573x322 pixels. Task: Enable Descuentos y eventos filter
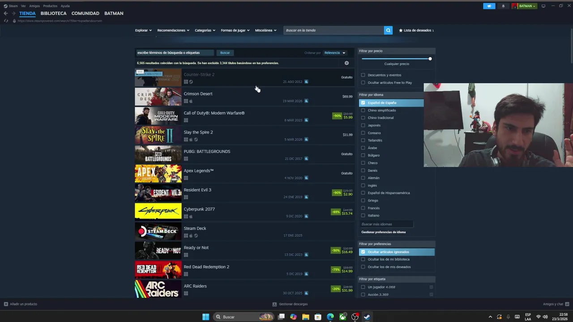[363, 75]
